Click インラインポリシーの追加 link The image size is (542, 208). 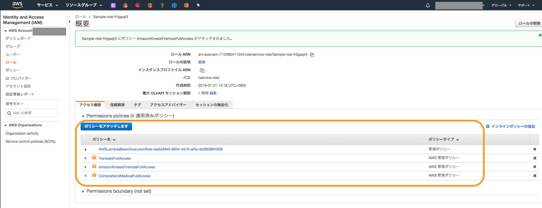point(510,126)
